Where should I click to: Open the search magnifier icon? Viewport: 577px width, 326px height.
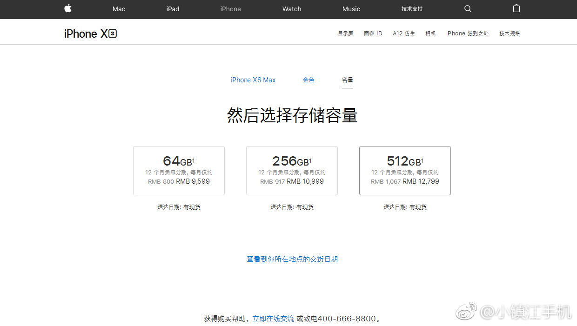coord(468,9)
